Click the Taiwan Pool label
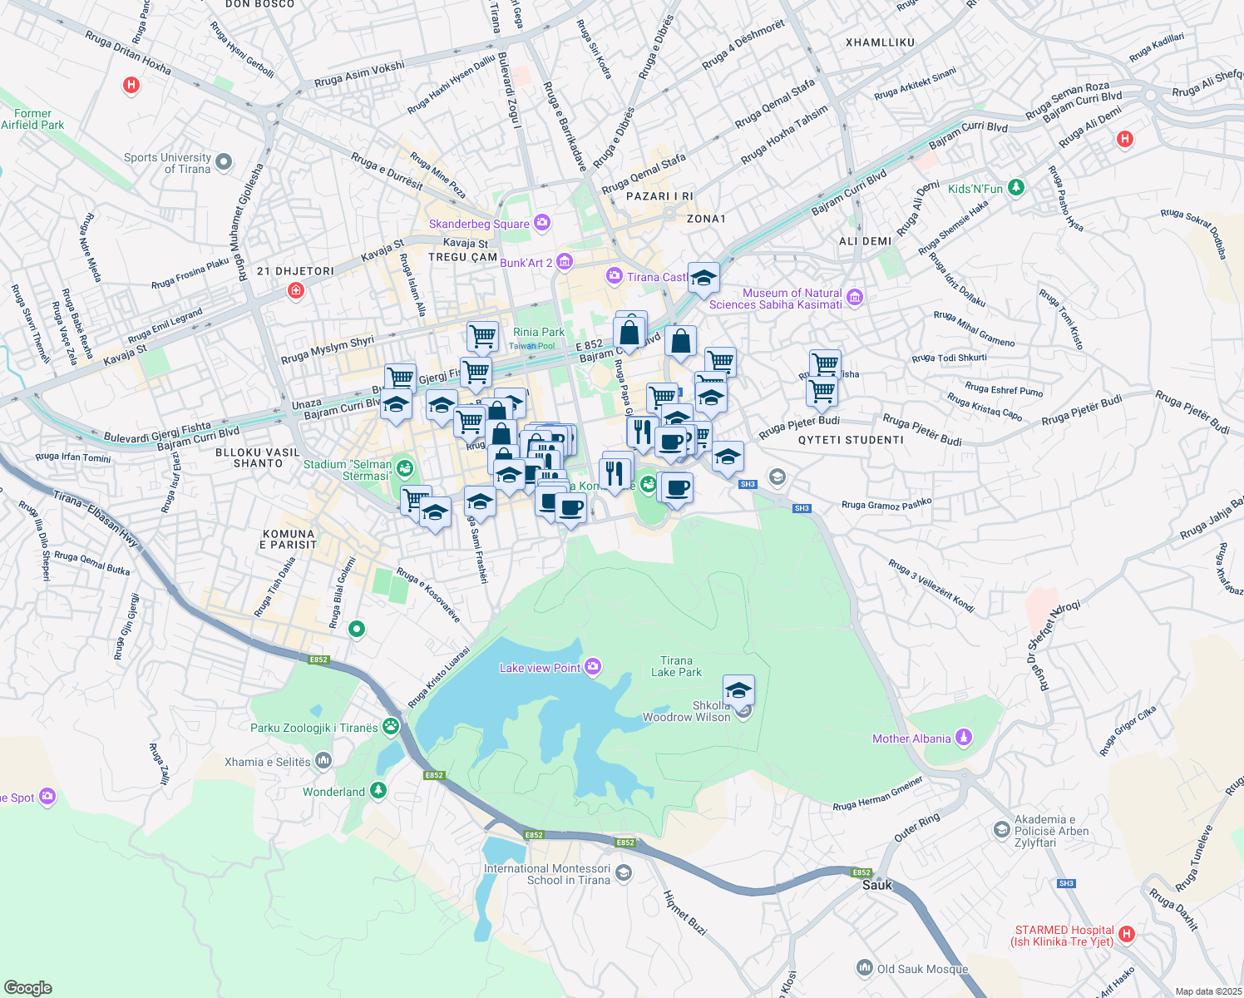This screenshot has height=998, width=1244. (532, 346)
